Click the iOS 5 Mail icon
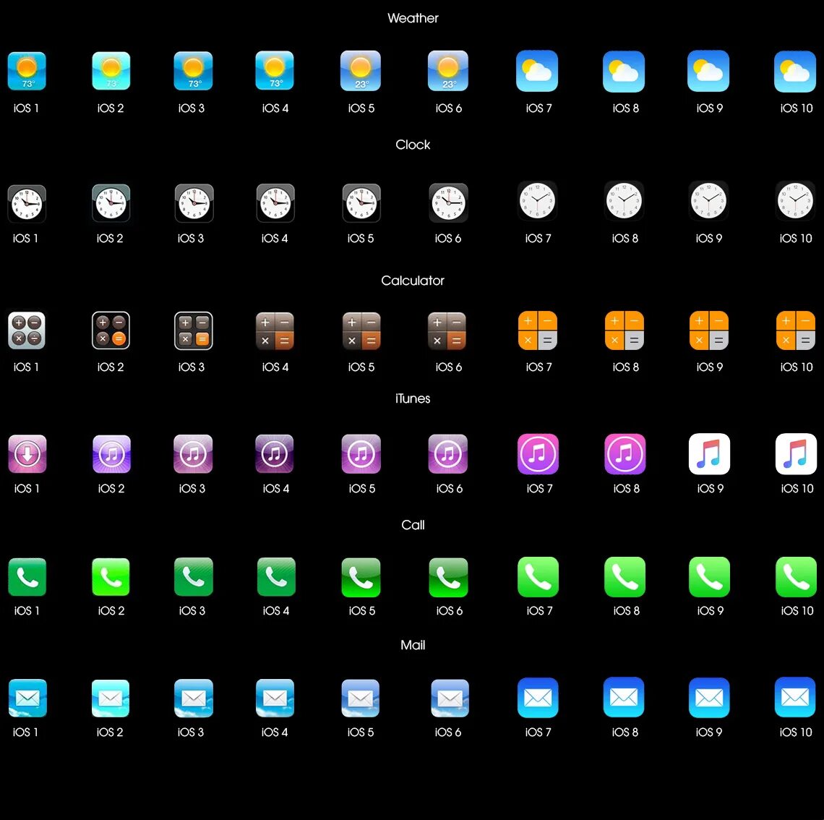The height and width of the screenshot is (820, 824). tap(361, 698)
